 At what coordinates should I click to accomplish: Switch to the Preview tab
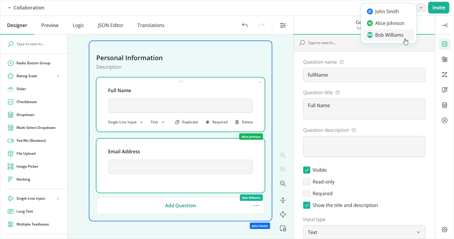(x=50, y=25)
